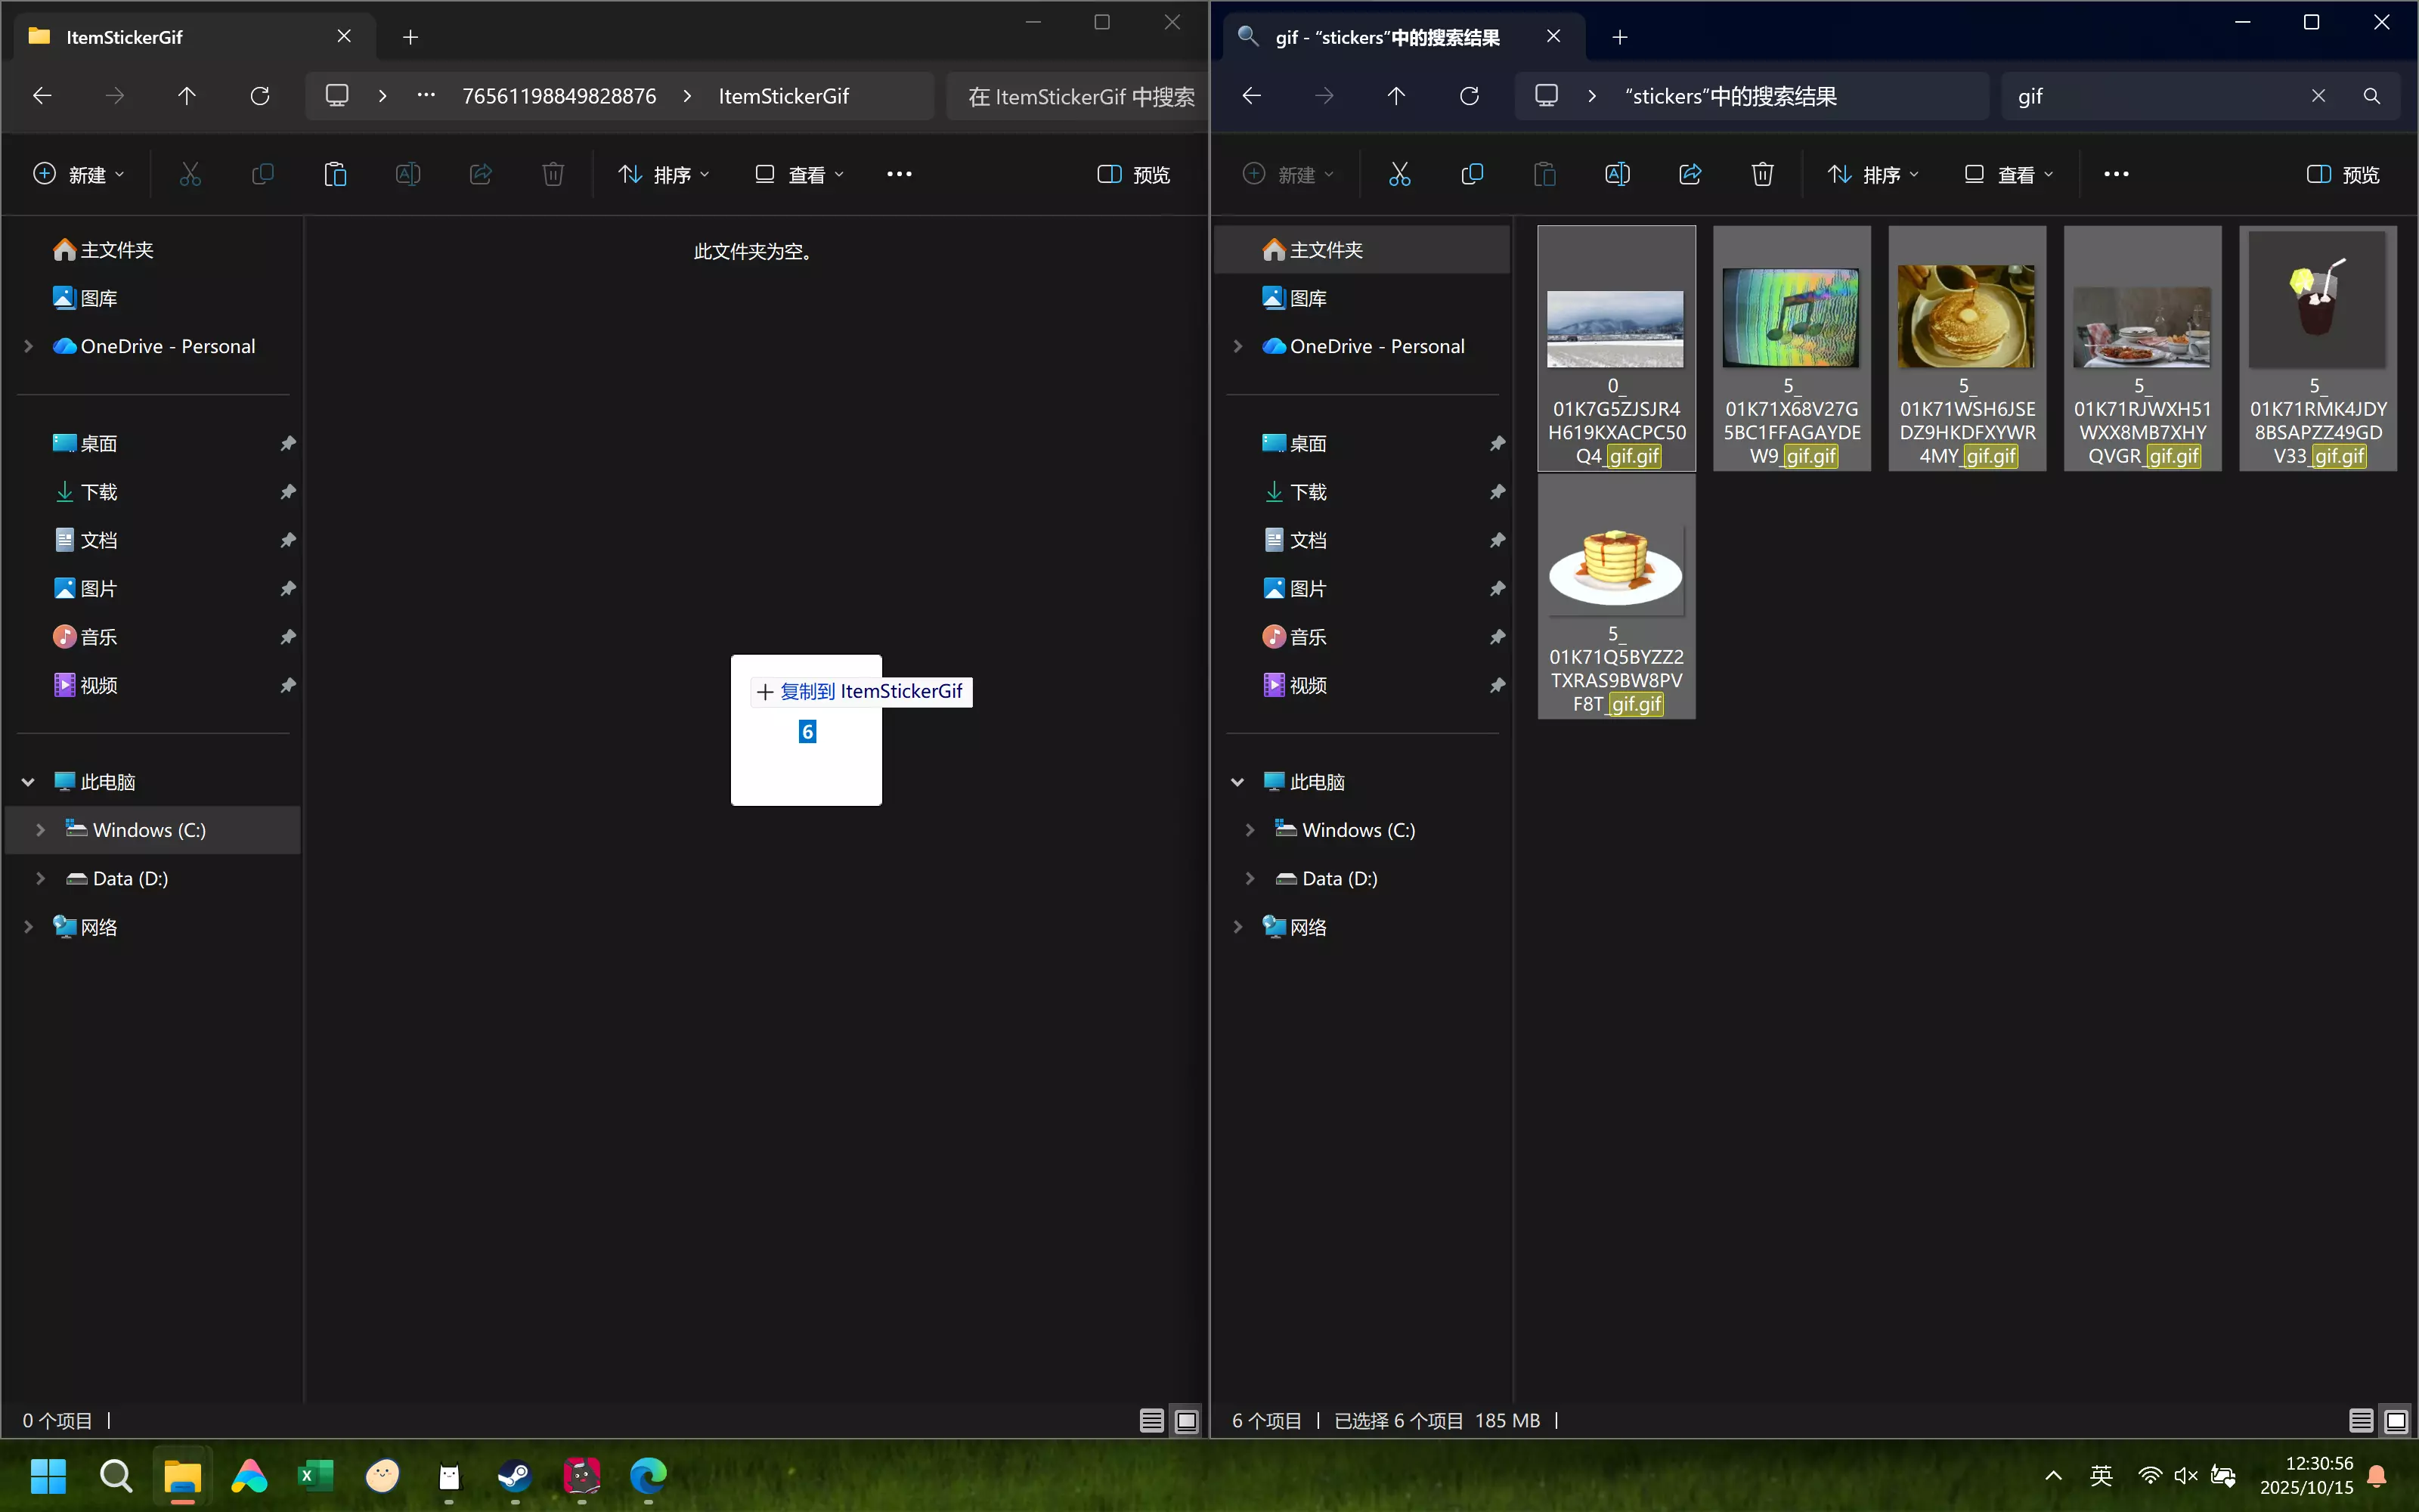This screenshot has width=2419, height=1512.
Task: Click the 76561198849828876 breadcrumb folder
Action: 559,96
